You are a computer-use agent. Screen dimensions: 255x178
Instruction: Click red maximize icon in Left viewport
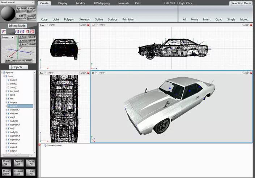pos(251,25)
